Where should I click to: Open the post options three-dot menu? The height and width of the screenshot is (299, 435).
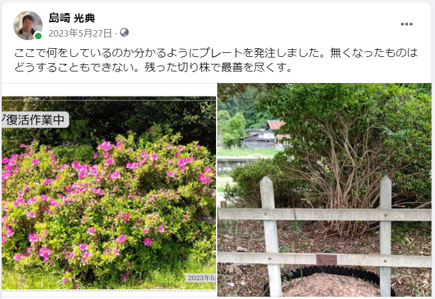tap(406, 24)
